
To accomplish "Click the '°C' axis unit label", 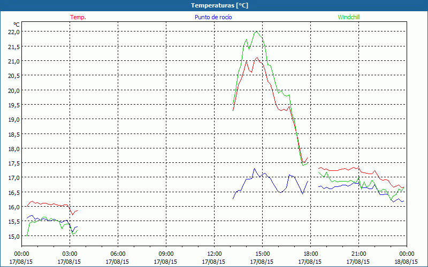I will 17,24.
